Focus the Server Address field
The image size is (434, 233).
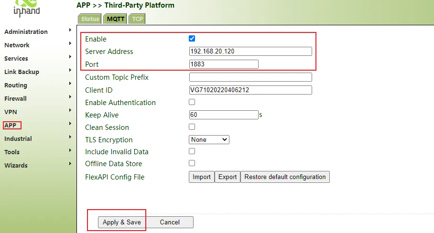(x=250, y=51)
